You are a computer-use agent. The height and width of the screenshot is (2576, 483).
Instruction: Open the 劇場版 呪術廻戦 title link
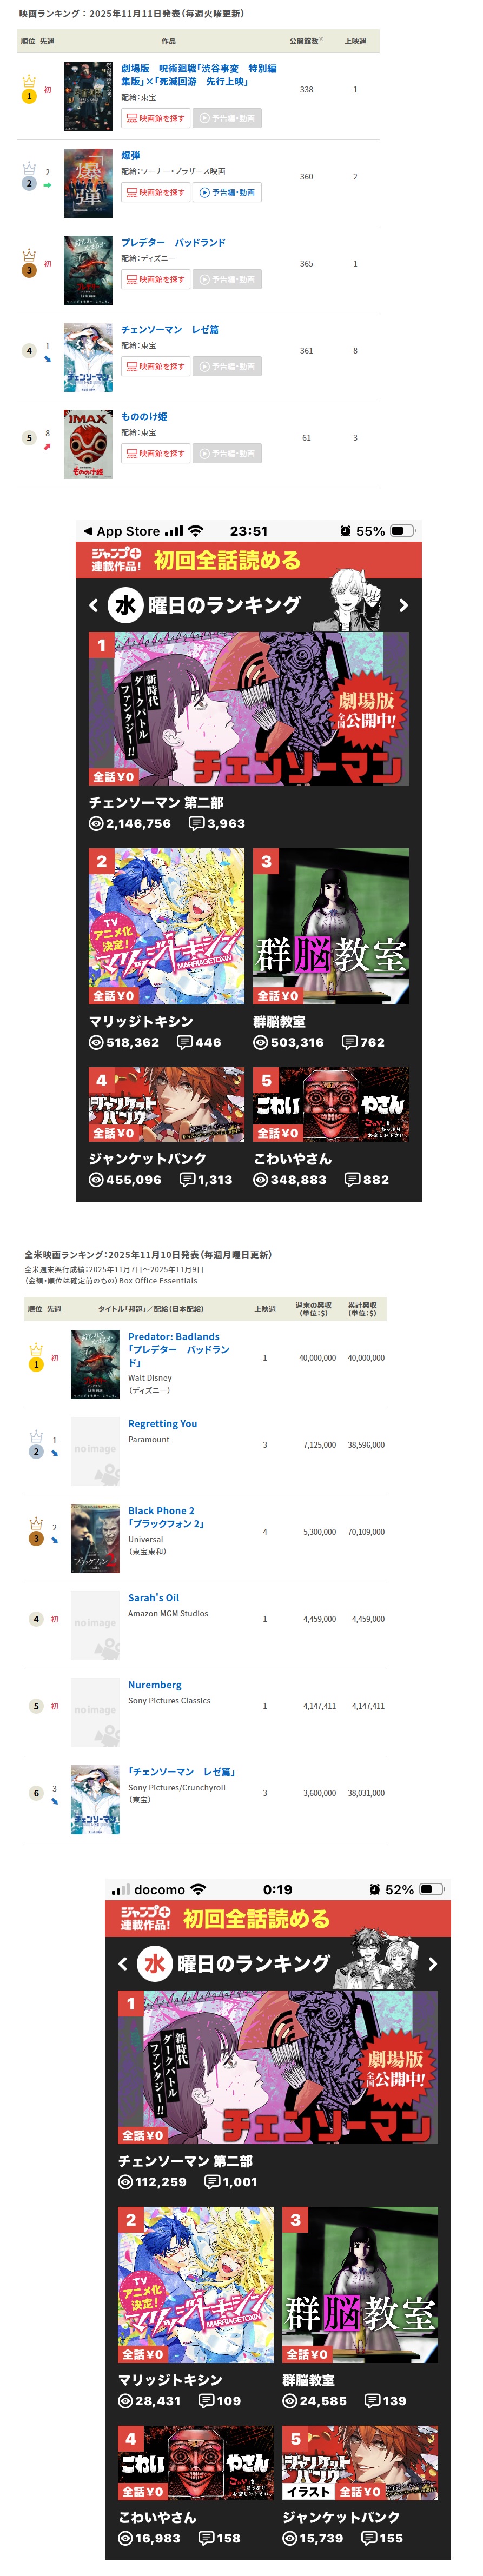tap(199, 75)
